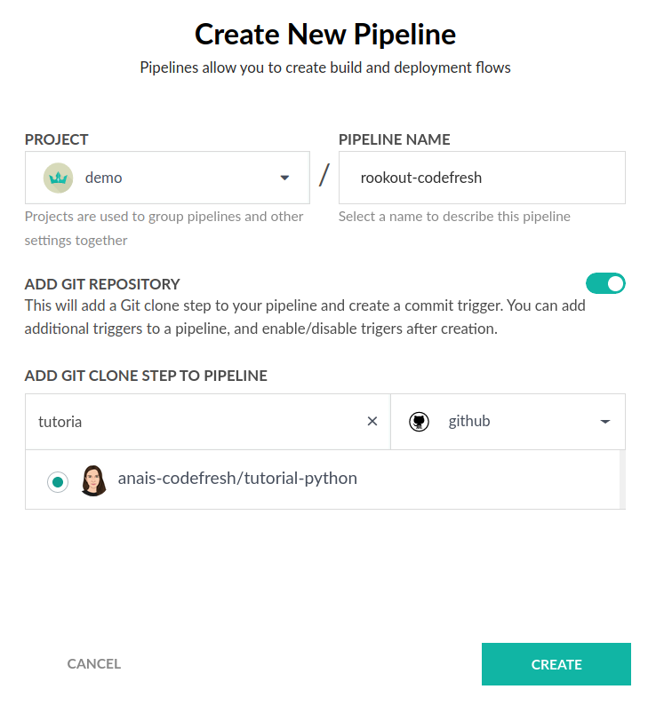This screenshot has height=721, width=664.
Task: Click the Pipeline Name field label
Action: point(394,139)
